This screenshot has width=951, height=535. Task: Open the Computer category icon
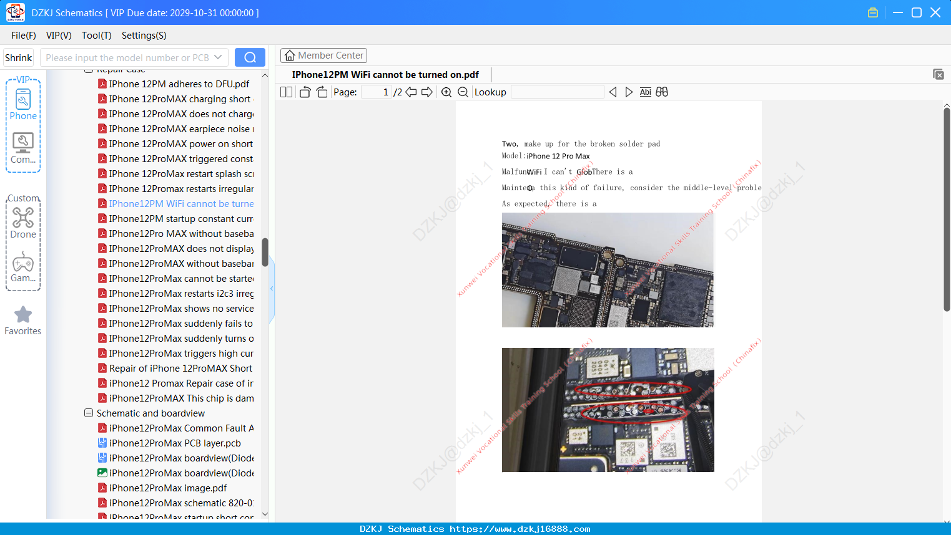point(23,148)
